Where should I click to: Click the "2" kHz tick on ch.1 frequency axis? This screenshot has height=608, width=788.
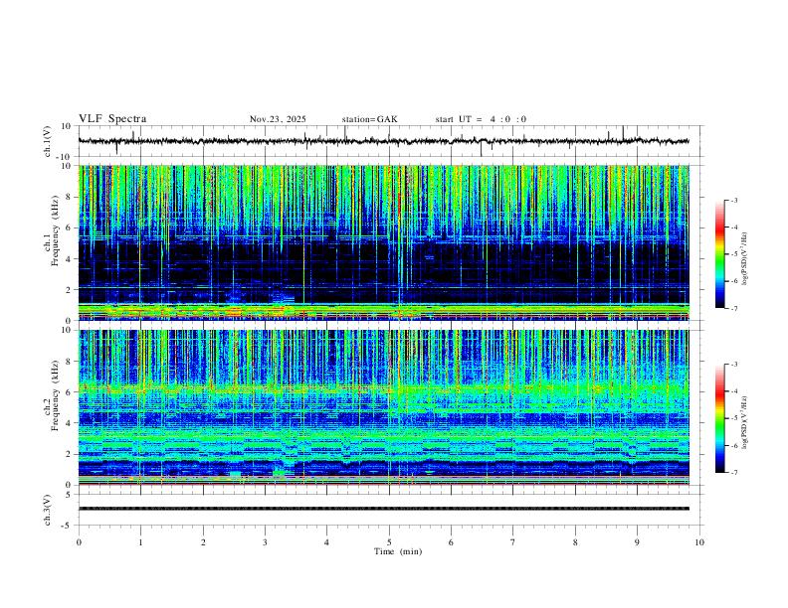[x=69, y=290]
